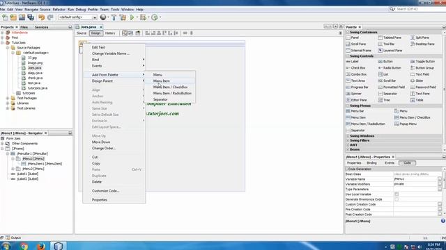Viewport: 446px width, 250px height.
Task: Collapse the Source Packages node
Action: coord(8,48)
